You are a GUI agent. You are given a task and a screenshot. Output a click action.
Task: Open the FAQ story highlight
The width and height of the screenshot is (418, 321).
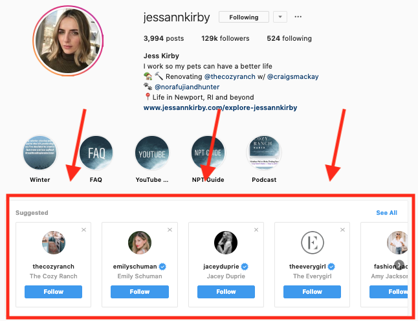96,153
